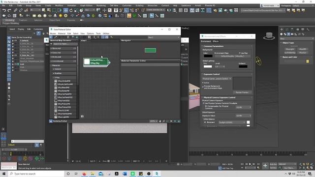The width and height of the screenshot is (315, 177).
Task: Toggle the Use Map checkbox
Action: point(240,53)
